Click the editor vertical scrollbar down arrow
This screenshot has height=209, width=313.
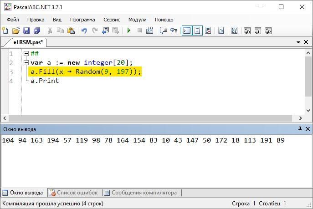(x=308, y=111)
